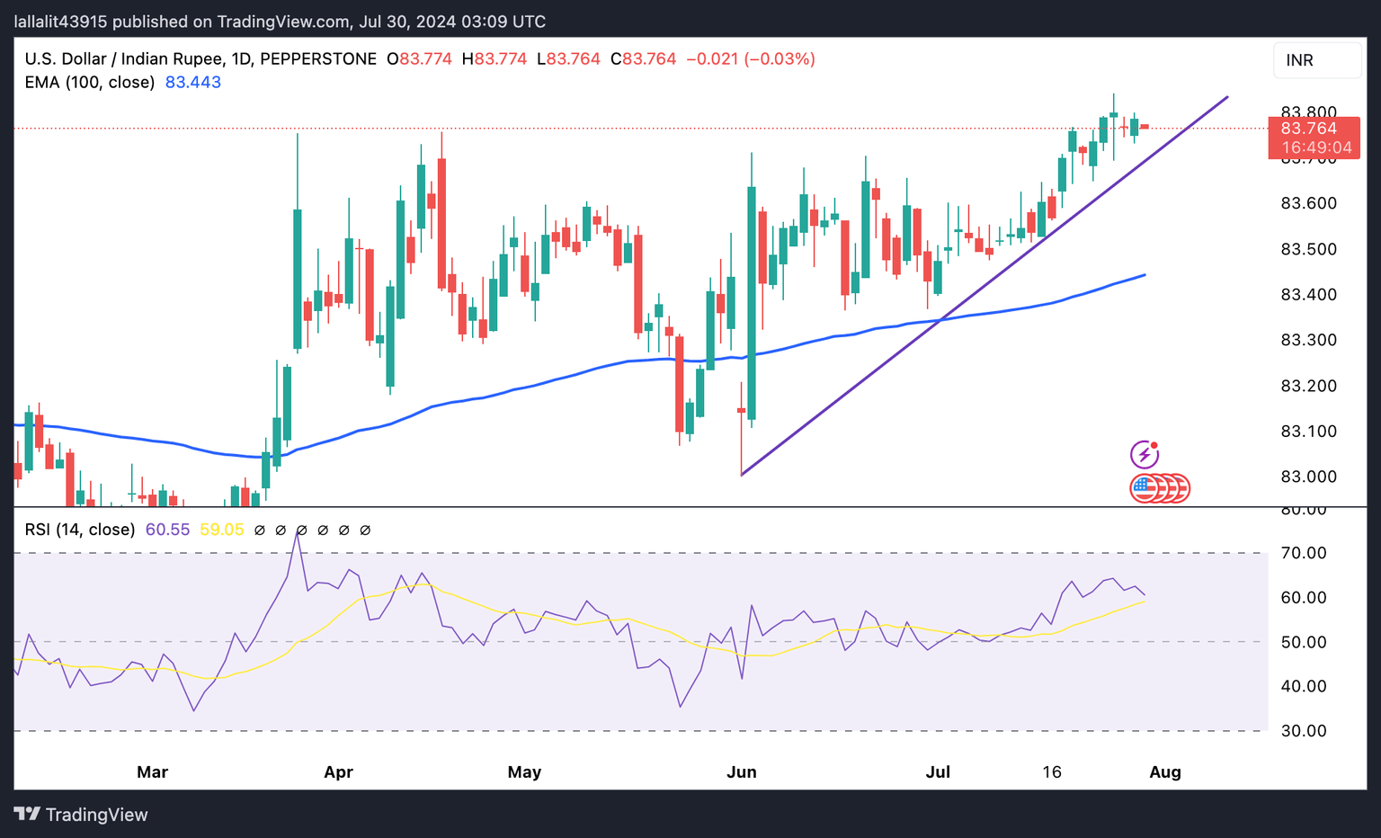The image size is (1381, 838).
Task: Select the U.S. Dollar / Indian Rupee title
Action: [x=123, y=59]
